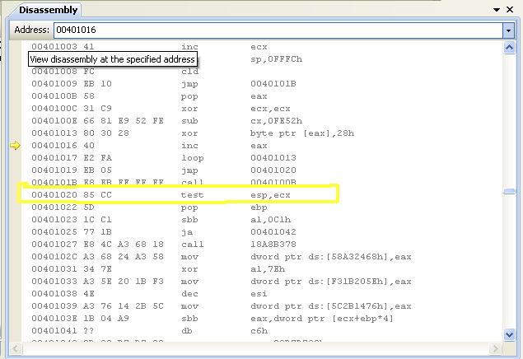Select line 00401033 mov ds:[F31B205Eh],eax
Image resolution: width=523 pixels, height=359 pixels.
tap(222, 281)
